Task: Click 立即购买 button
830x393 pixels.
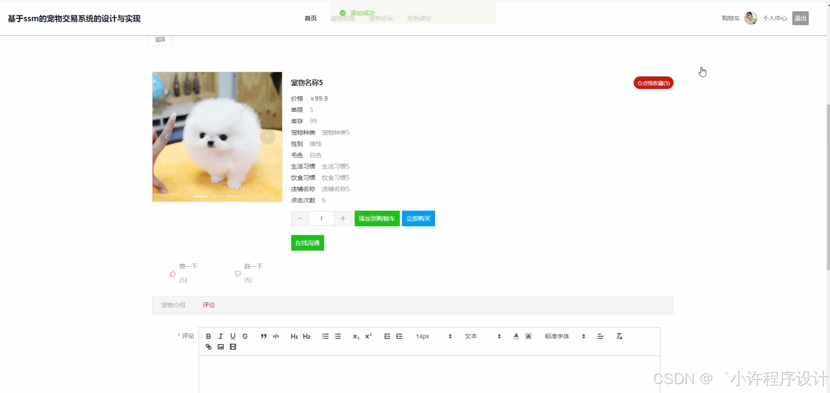Action: (418, 218)
